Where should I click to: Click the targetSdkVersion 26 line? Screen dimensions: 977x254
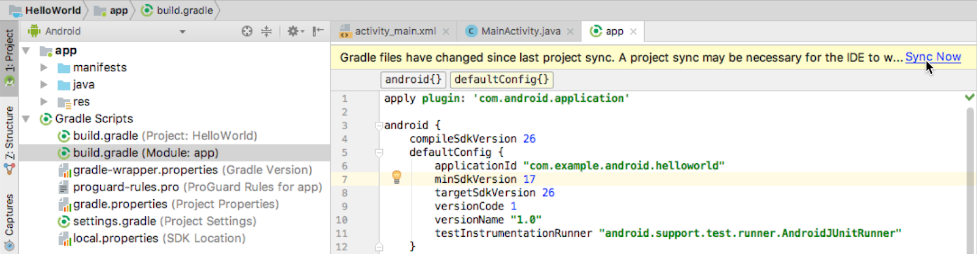(x=495, y=192)
